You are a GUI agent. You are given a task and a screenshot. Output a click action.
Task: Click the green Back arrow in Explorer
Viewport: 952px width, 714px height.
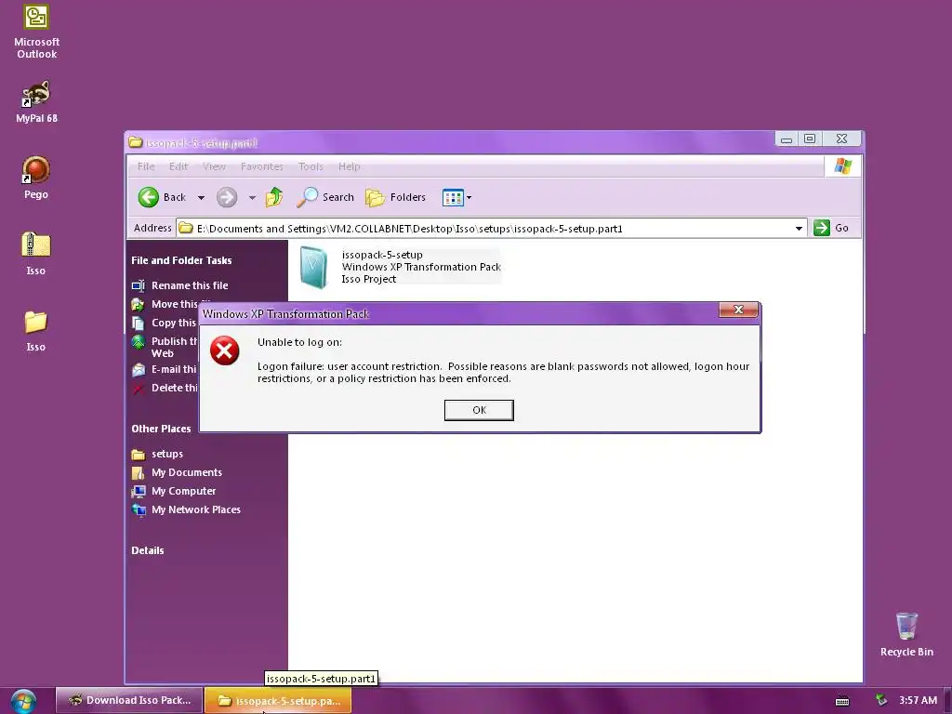(x=148, y=197)
